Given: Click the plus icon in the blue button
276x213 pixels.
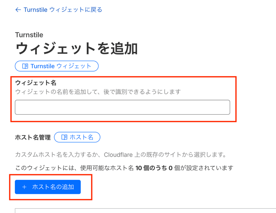Looking at the screenshot, I should 24,187.
